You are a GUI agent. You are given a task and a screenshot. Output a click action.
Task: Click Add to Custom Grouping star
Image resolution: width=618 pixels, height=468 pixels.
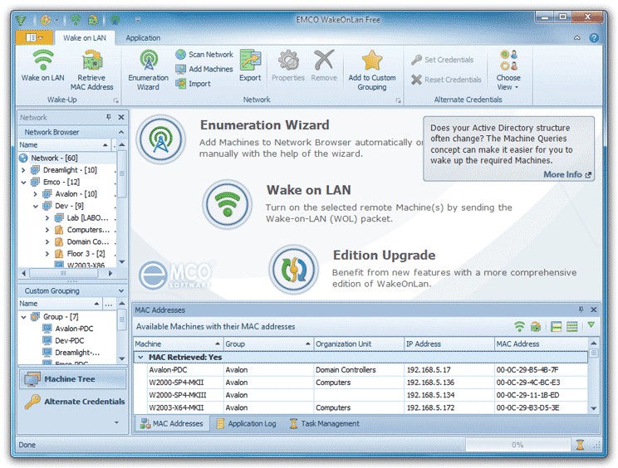(x=371, y=70)
